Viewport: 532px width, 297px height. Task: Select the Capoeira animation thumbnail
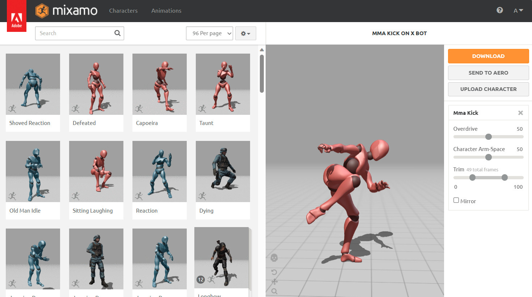[x=160, y=84]
